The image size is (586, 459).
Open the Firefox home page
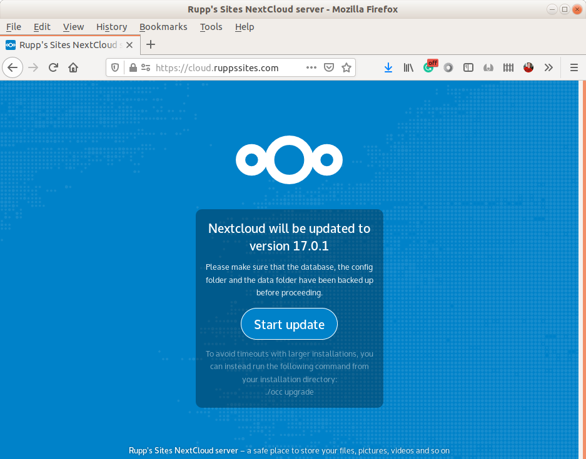pyautogui.click(x=73, y=67)
